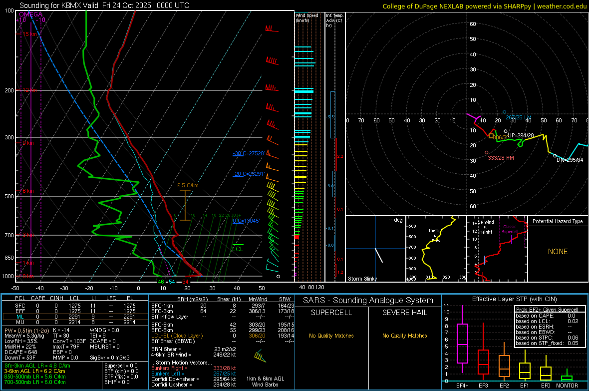
Task: Click the '-30 C=27528' level label
Action: (x=249, y=153)
